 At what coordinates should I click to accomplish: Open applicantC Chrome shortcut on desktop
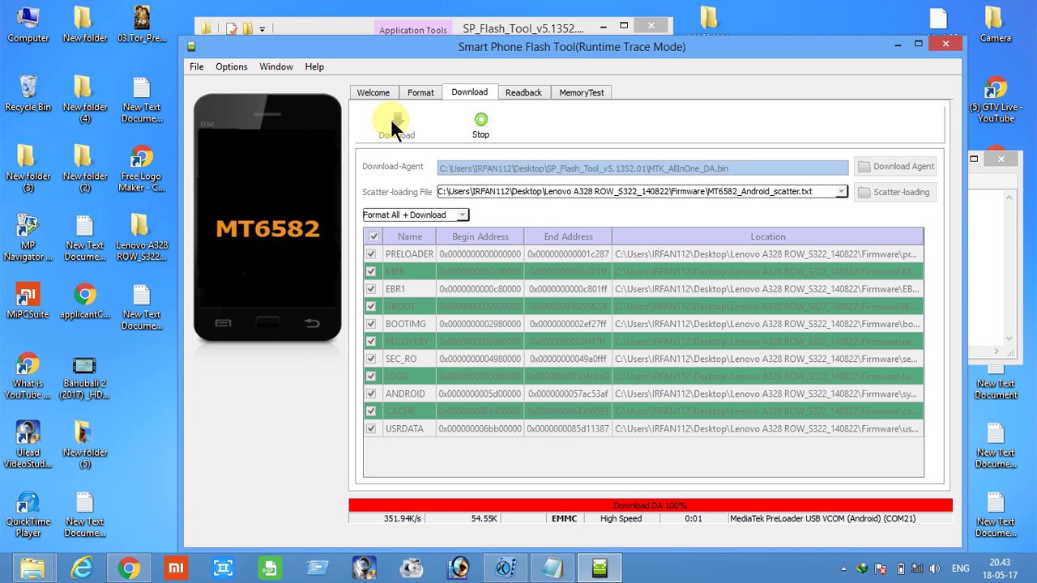point(84,300)
